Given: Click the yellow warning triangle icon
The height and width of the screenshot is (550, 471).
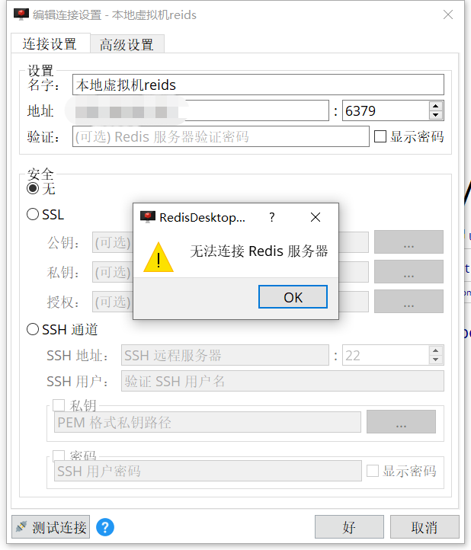Looking at the screenshot, I should [159, 257].
